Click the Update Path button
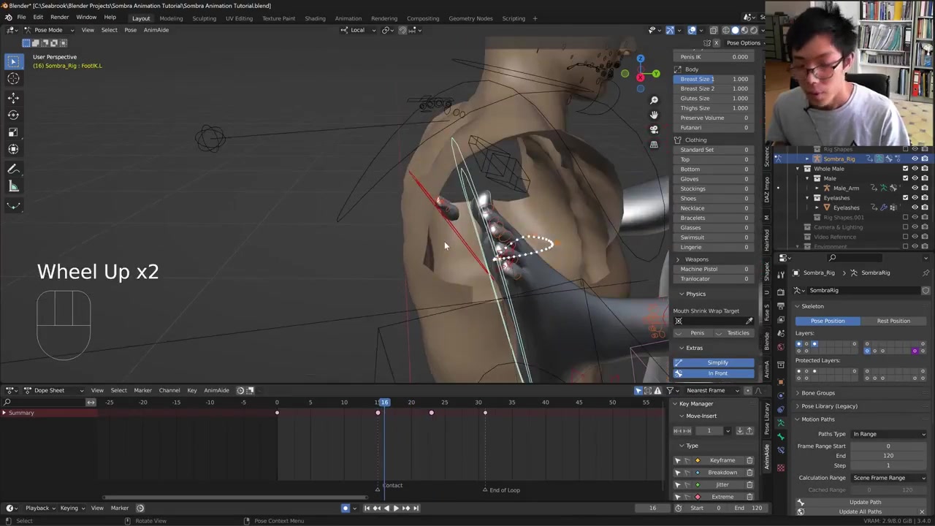Image resolution: width=935 pixels, height=526 pixels. click(865, 502)
